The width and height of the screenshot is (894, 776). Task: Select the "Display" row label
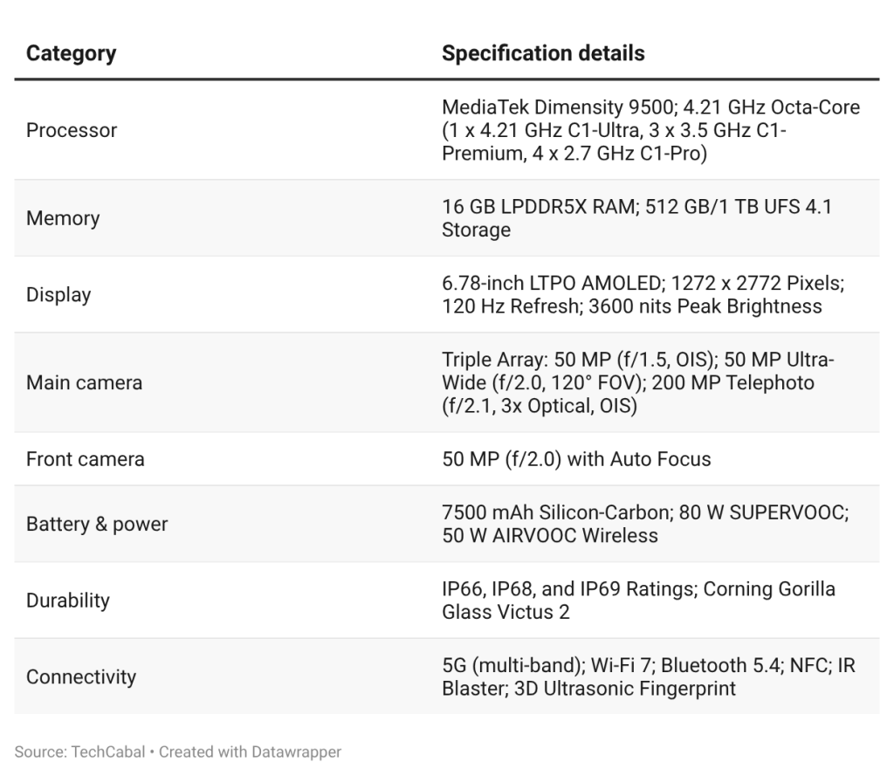58,295
